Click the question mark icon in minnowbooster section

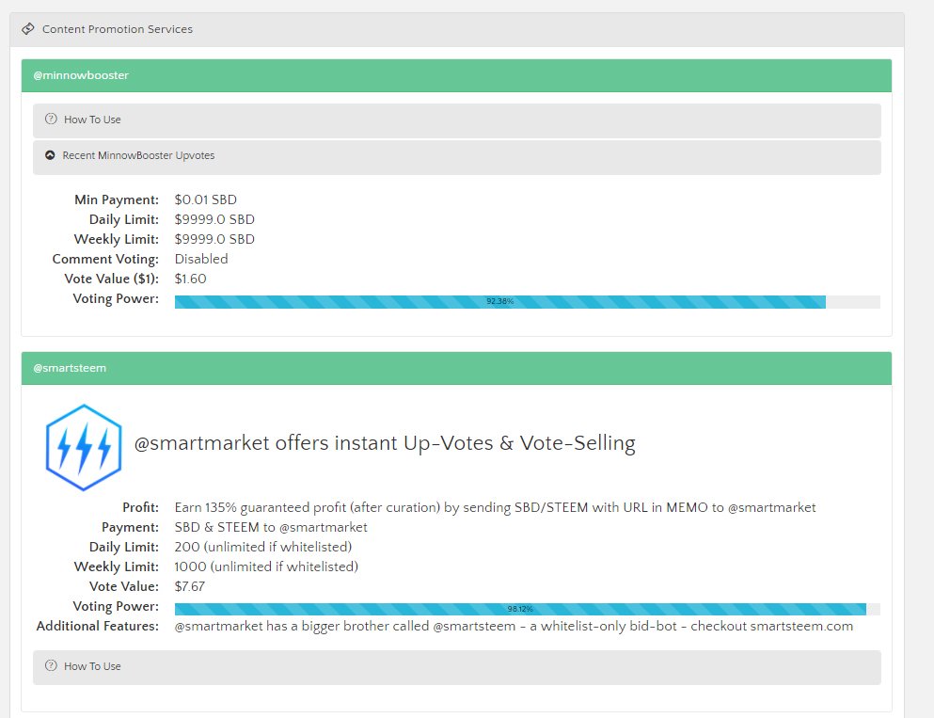tap(51, 119)
